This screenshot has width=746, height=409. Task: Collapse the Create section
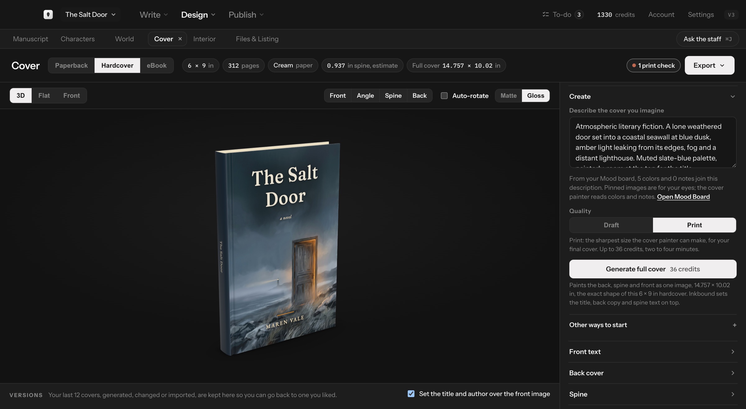pos(652,96)
